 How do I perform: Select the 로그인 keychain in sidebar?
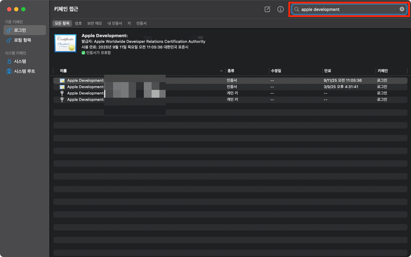pos(25,30)
